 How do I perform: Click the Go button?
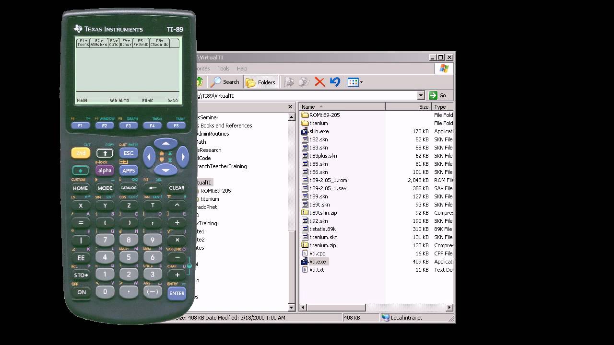tap(438, 95)
